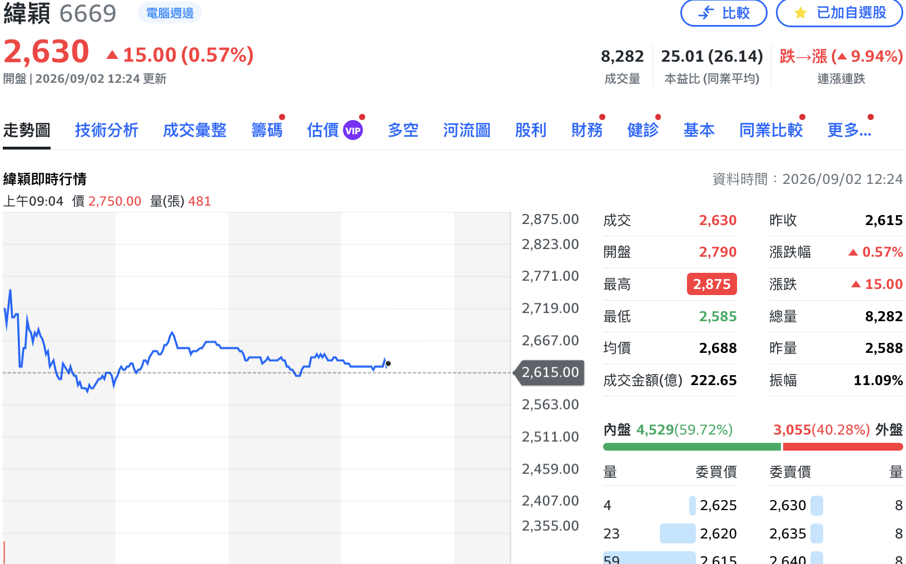Open the 財務 financials tab
The image size is (906, 564).
587,130
